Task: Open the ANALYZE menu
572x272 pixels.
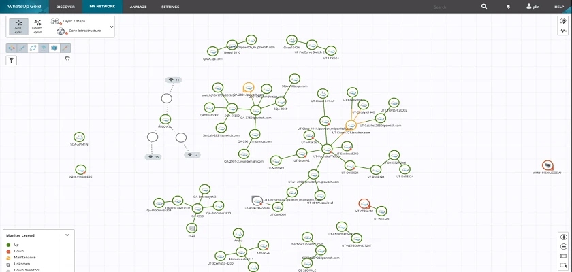Action: (x=138, y=7)
